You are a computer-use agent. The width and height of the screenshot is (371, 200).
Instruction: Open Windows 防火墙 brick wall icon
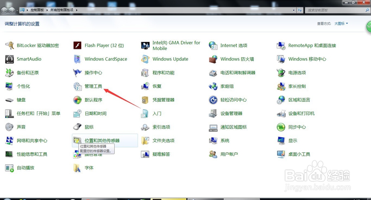pyautogui.click(x=213, y=59)
